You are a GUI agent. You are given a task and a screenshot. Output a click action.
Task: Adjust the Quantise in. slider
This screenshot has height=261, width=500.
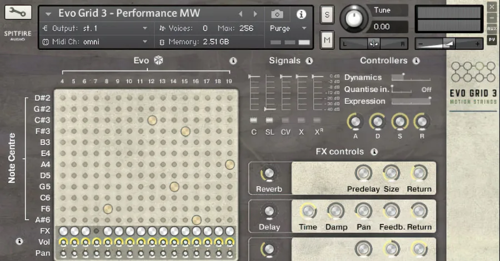pyautogui.click(x=402, y=89)
